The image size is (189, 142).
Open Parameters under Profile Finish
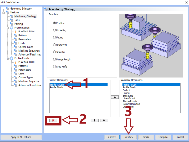24,70
